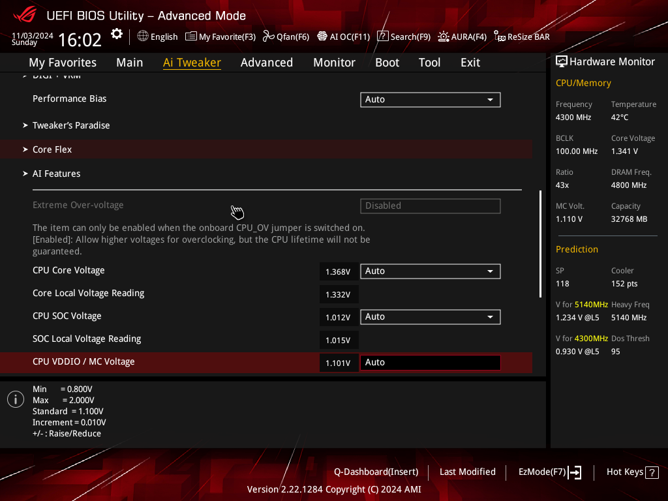Select the Ai Tweaker tab
Viewport: 668px width, 501px height.
click(x=192, y=63)
